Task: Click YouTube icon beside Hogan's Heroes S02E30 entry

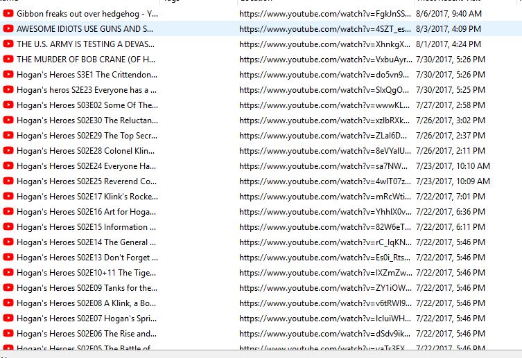Action: 8,120
